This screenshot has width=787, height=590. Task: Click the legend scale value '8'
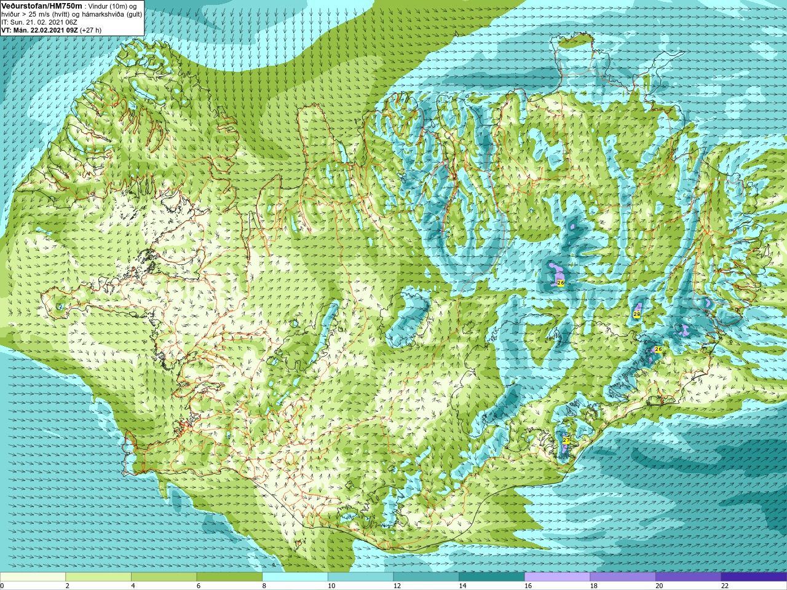point(264,586)
